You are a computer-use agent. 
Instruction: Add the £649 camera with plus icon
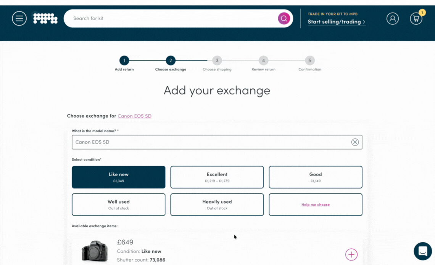point(351,254)
